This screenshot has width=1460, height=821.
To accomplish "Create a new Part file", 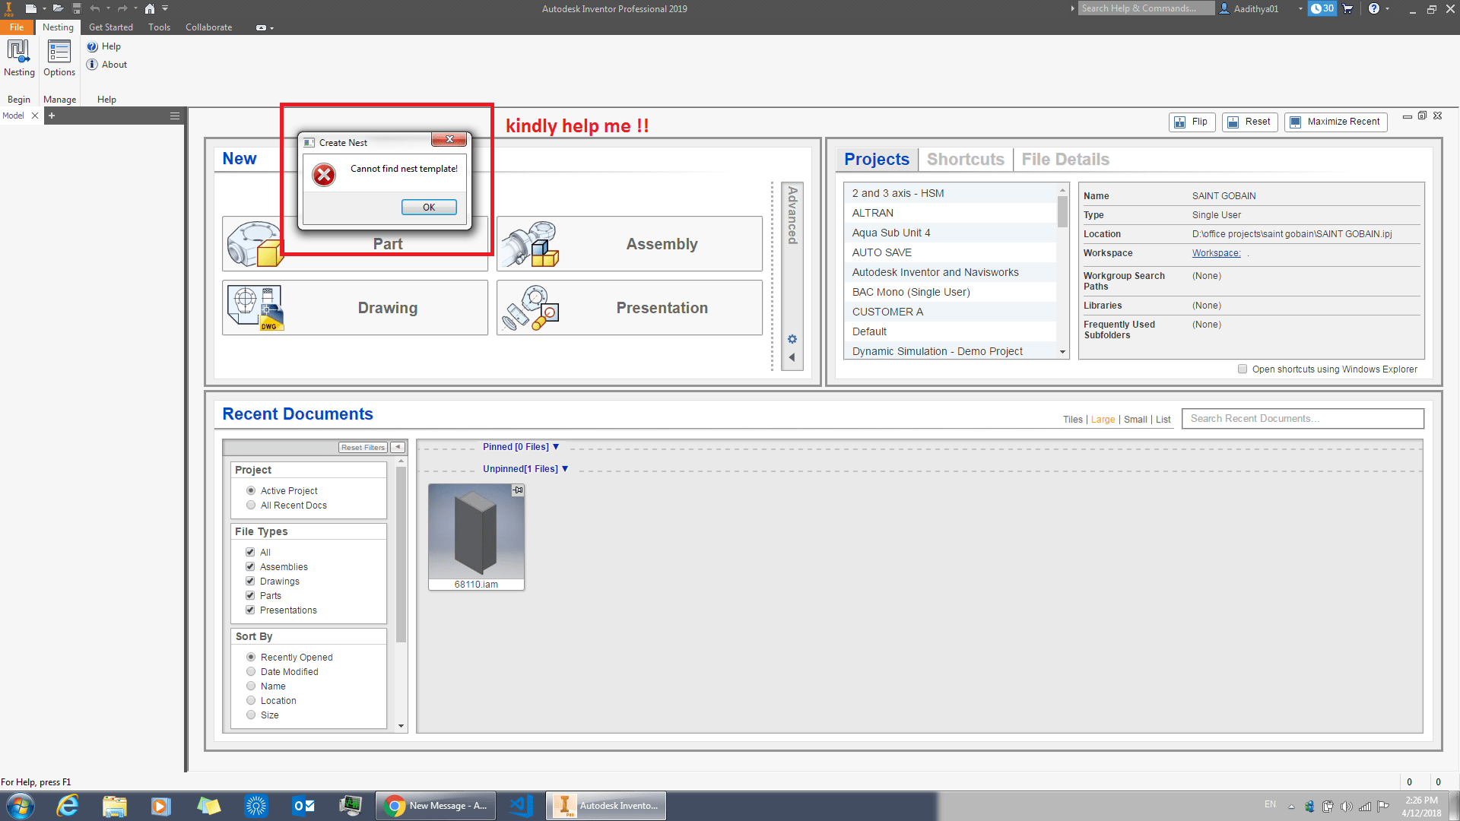I will [x=355, y=244].
